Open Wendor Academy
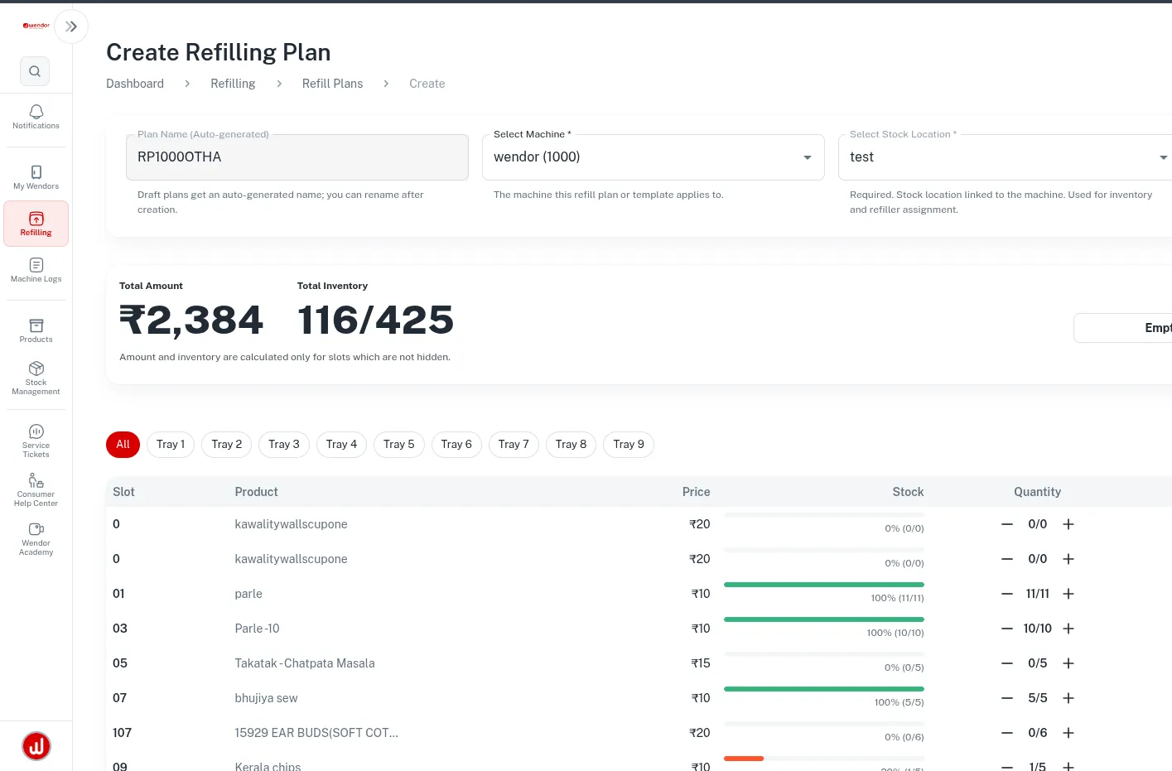This screenshot has height=771, width=1172. click(x=36, y=538)
